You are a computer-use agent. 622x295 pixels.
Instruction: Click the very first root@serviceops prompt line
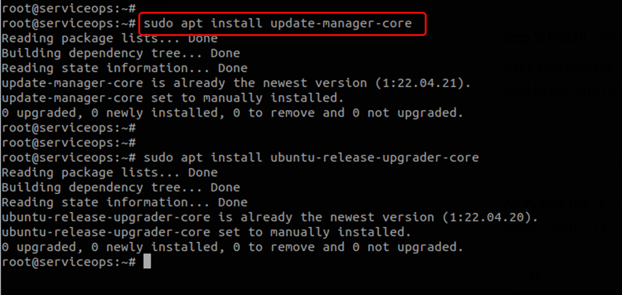point(68,9)
